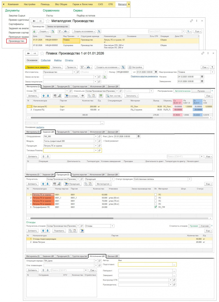Click help question mark beside Еще in Плавка
Screen dimensions: 219x302
[x=212, y=67]
